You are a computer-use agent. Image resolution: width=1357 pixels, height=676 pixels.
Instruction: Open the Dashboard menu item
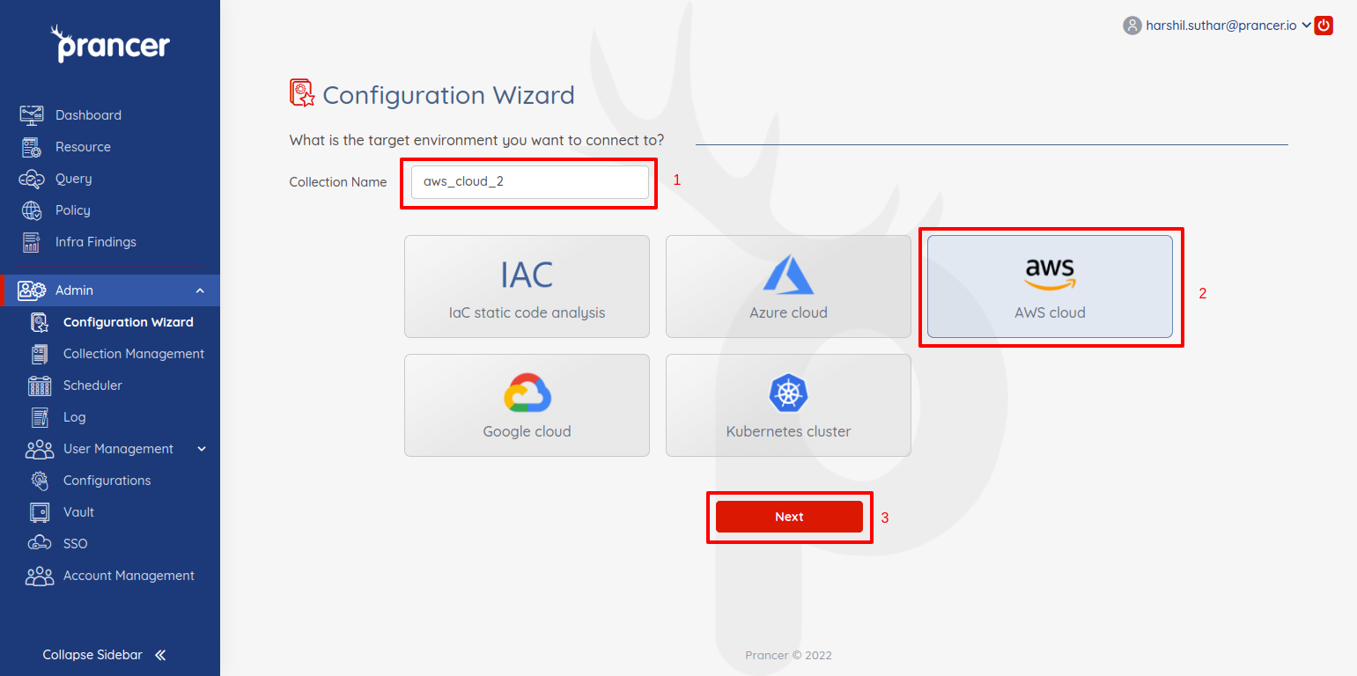pos(88,115)
